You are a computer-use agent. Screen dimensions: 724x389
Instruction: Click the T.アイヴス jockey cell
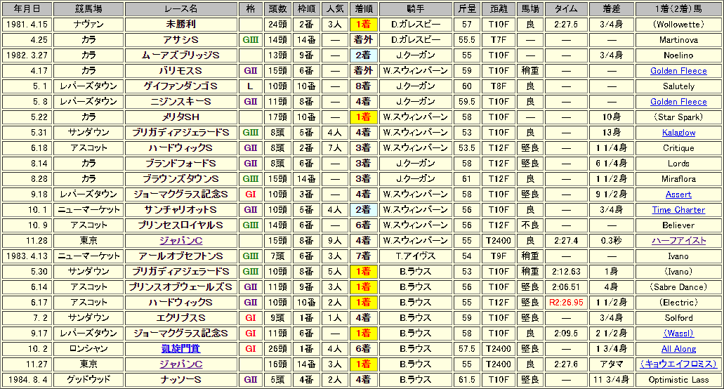pos(416,256)
